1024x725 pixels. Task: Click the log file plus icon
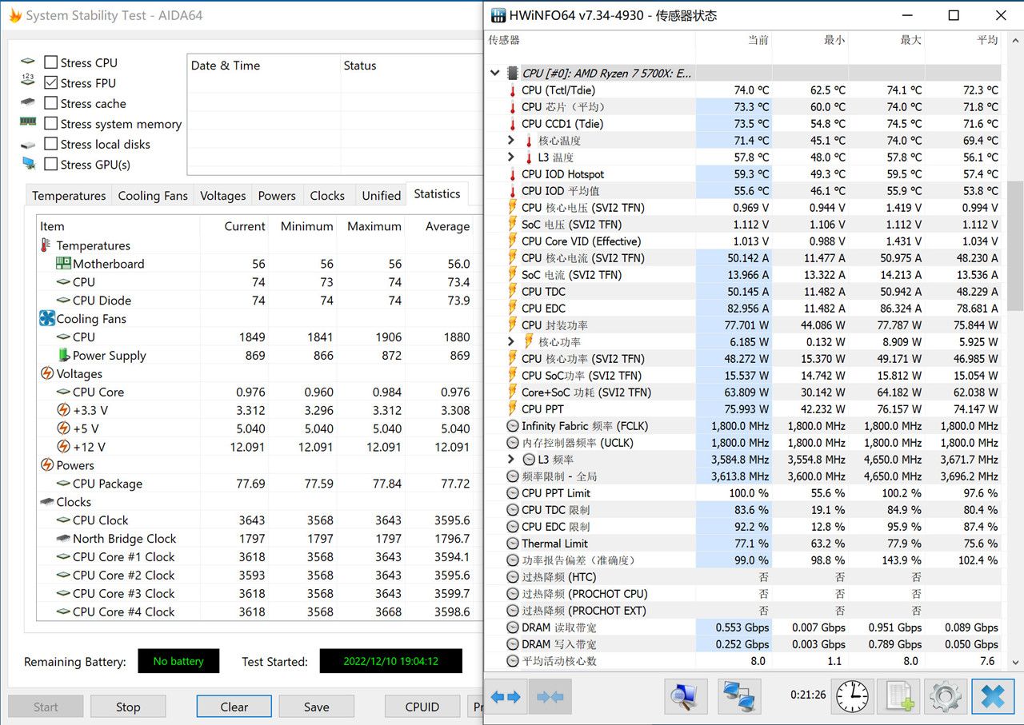[899, 696]
